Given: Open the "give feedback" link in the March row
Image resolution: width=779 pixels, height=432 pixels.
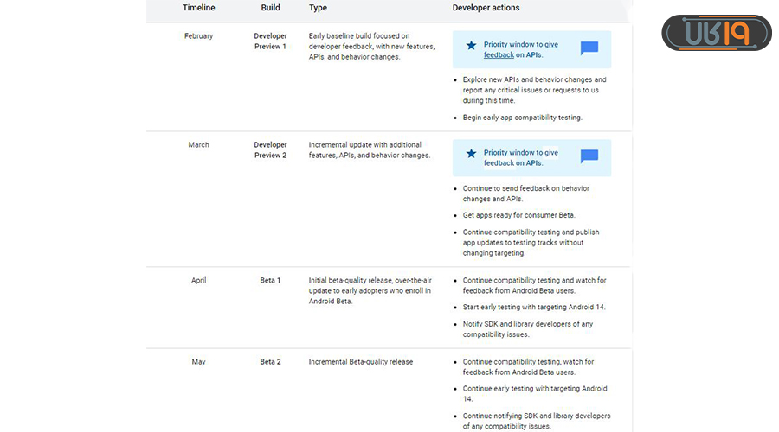Looking at the screenshot, I should (520, 157).
